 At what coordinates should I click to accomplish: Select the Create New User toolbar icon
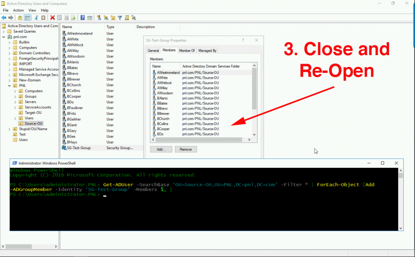pos(99,17)
